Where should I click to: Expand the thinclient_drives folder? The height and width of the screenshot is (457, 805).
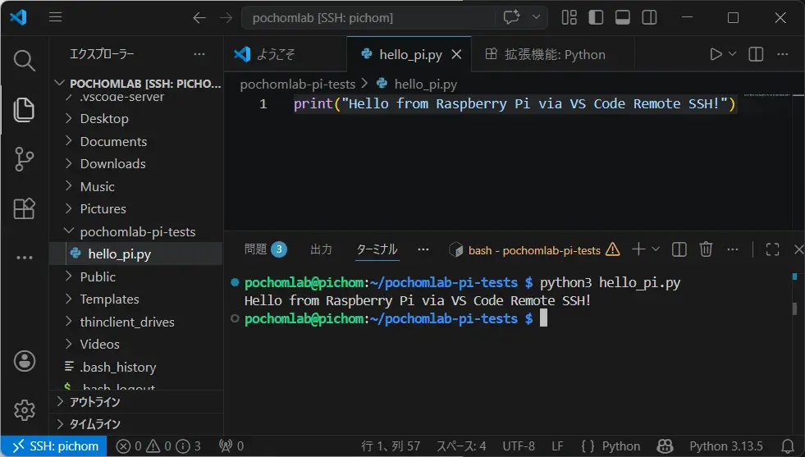point(136,322)
